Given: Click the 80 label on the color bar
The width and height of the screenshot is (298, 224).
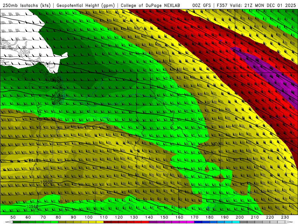Looking at the screenshot, I should pos(58,217).
